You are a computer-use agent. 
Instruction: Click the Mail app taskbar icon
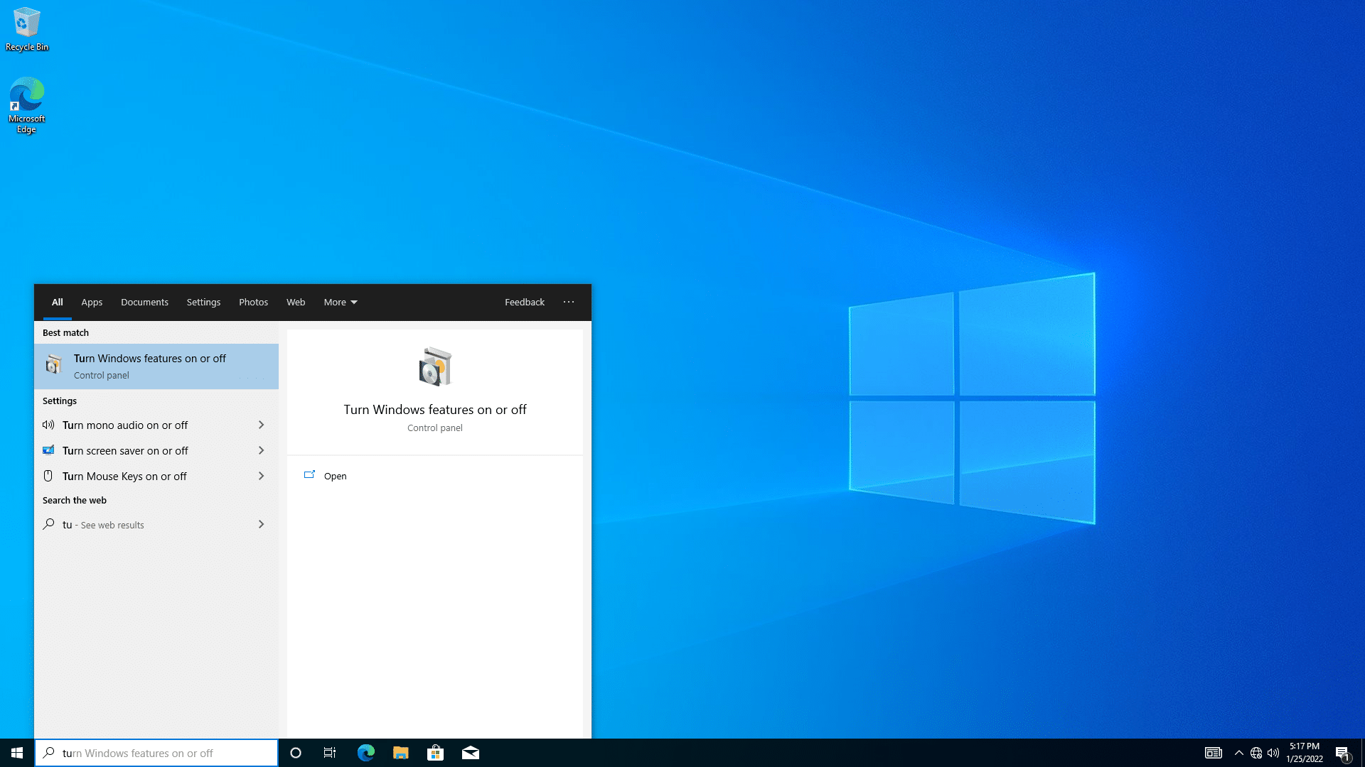[x=471, y=753]
